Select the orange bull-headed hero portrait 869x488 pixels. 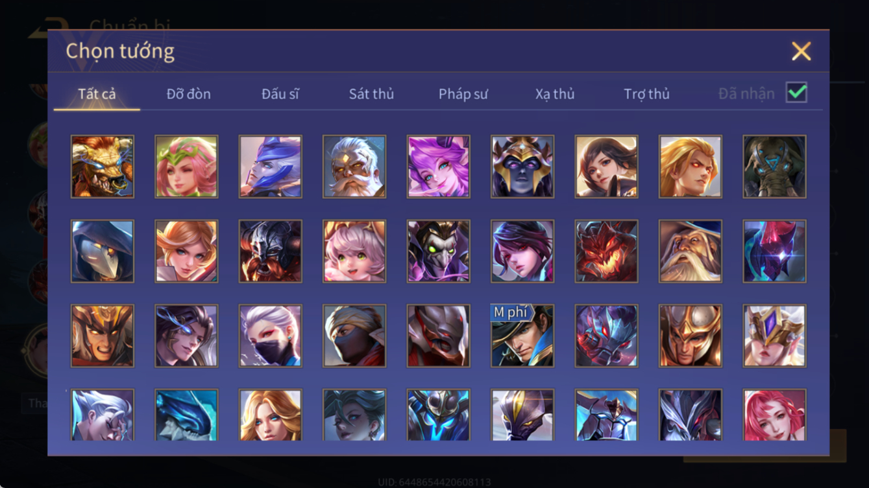[x=103, y=167]
